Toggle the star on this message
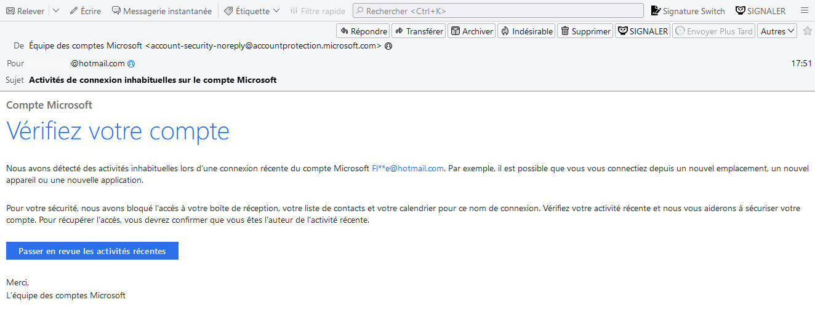The height and width of the screenshot is (313, 815). (808, 31)
